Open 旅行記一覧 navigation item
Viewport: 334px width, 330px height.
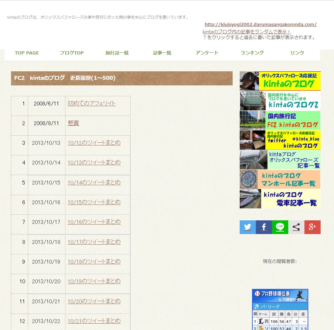[x=117, y=53]
